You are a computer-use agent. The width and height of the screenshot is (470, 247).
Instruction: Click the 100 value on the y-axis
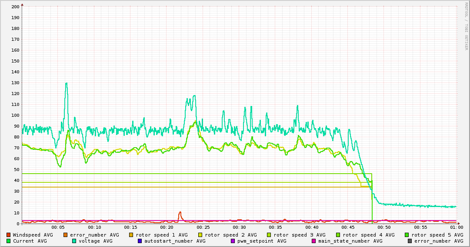[16, 115]
